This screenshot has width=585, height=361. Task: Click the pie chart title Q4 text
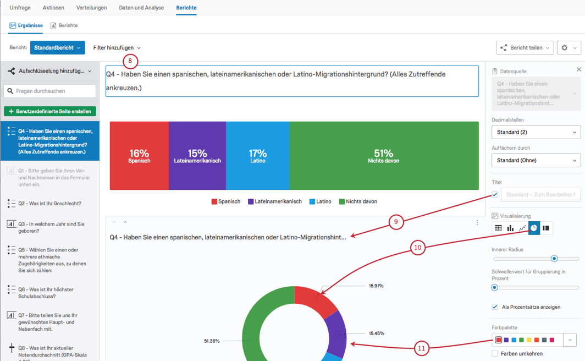(228, 237)
